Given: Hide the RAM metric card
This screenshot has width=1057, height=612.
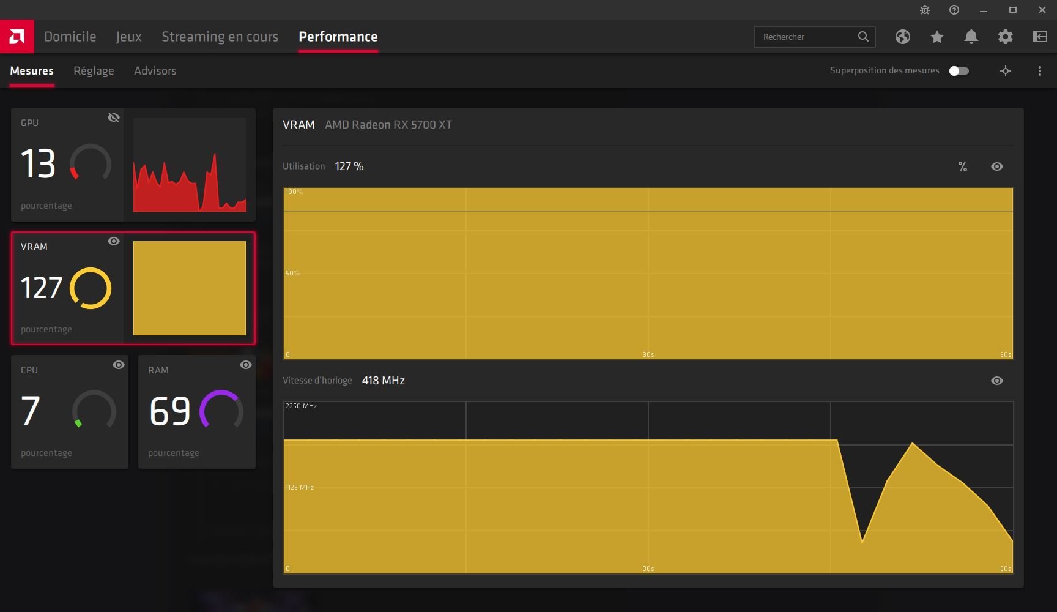Looking at the screenshot, I should click(x=246, y=365).
